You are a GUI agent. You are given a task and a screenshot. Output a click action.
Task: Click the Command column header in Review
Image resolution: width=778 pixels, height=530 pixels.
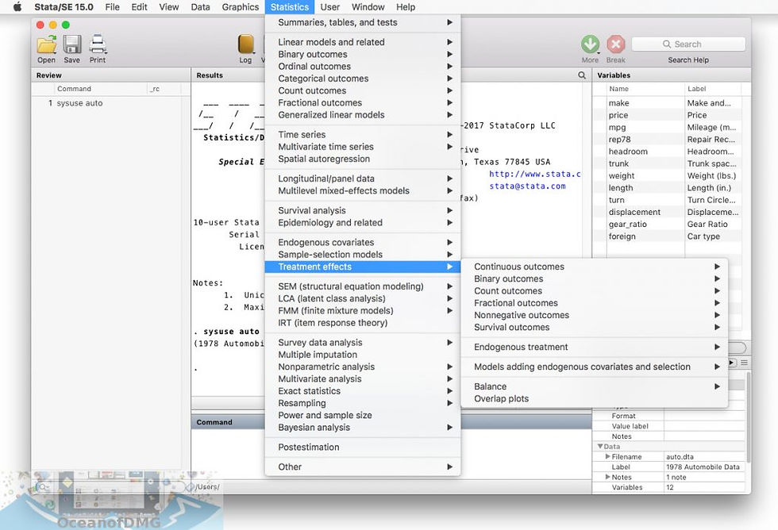pos(101,89)
